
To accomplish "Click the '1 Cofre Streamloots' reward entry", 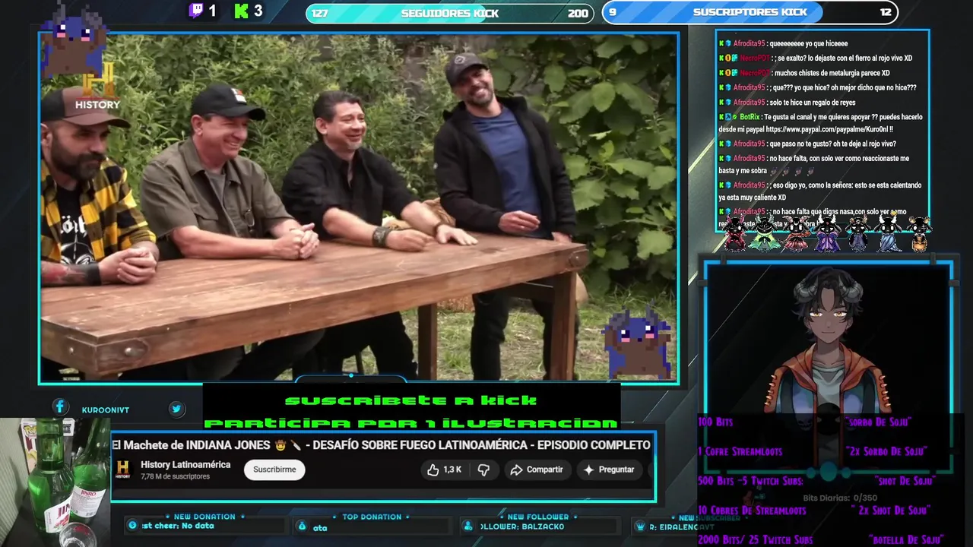I will point(740,451).
